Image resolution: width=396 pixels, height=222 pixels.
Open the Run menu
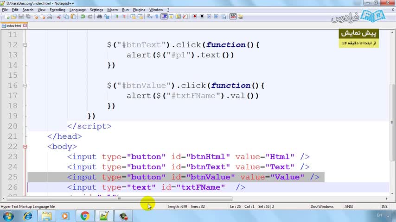pyautogui.click(x=125, y=10)
